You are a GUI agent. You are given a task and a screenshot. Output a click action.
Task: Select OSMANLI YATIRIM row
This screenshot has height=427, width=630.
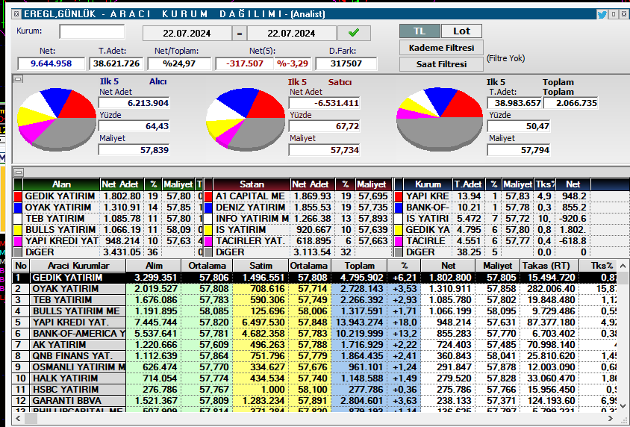(x=314, y=367)
